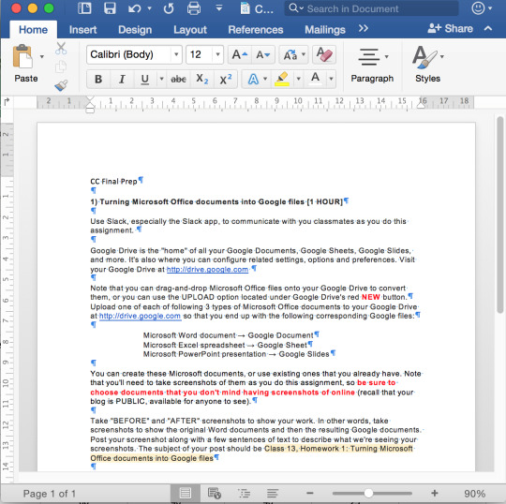
Task: Increase font size with A up icon
Action: (240, 54)
